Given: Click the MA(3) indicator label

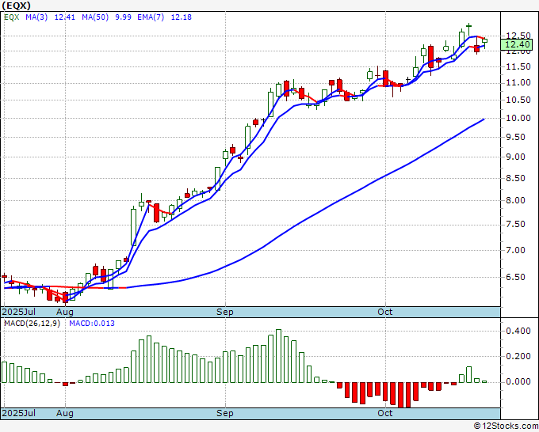Looking at the screenshot, I should click(x=36, y=17).
